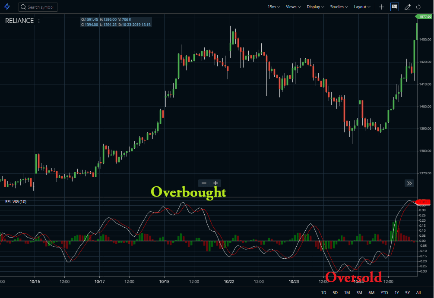This screenshot has width=434, height=298.
Task: Toggle the data info box icon
Action: (x=394, y=7)
